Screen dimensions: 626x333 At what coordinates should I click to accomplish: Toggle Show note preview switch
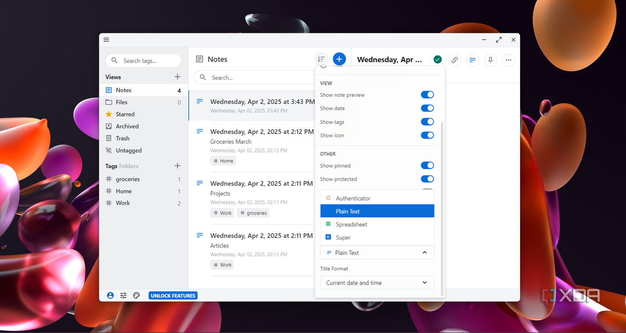[x=427, y=95]
